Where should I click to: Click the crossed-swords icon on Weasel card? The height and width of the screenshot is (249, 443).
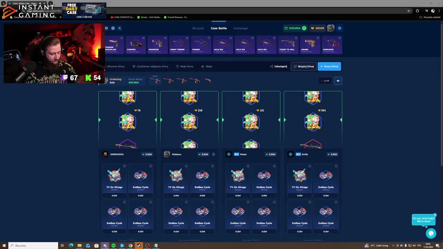coord(318,38)
